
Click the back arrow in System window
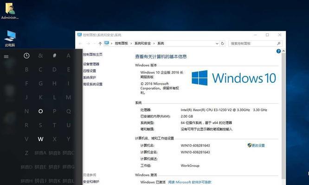pos(80,43)
